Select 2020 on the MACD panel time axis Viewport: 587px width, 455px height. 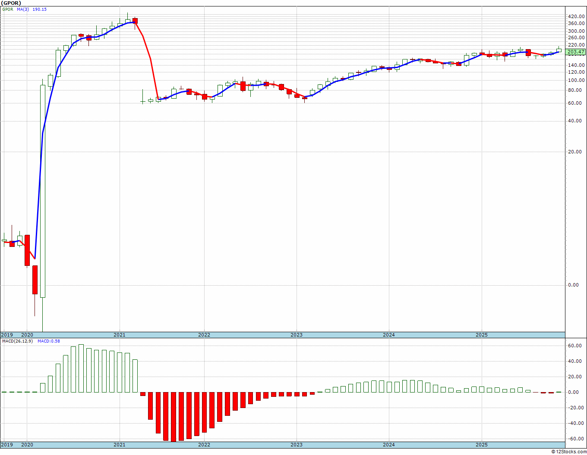coord(27,445)
